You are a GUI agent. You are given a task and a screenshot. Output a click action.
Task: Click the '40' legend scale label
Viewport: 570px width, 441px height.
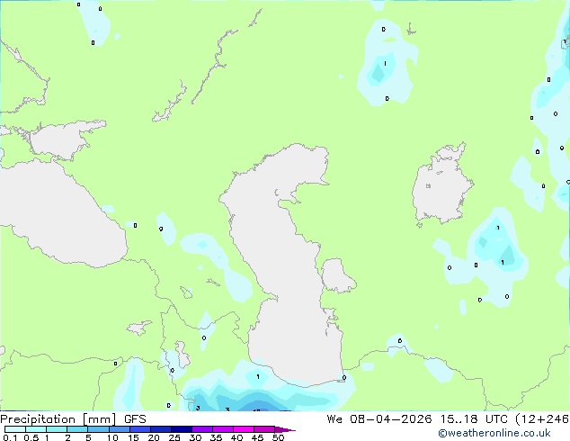pos(236,437)
